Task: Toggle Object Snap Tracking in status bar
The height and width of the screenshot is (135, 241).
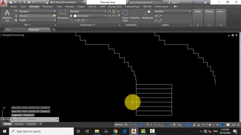Action: point(162,125)
